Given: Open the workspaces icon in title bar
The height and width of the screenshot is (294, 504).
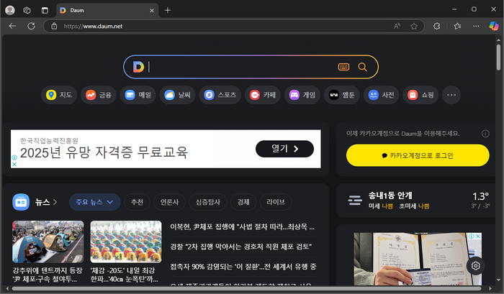Looking at the screenshot, I should [27, 10].
